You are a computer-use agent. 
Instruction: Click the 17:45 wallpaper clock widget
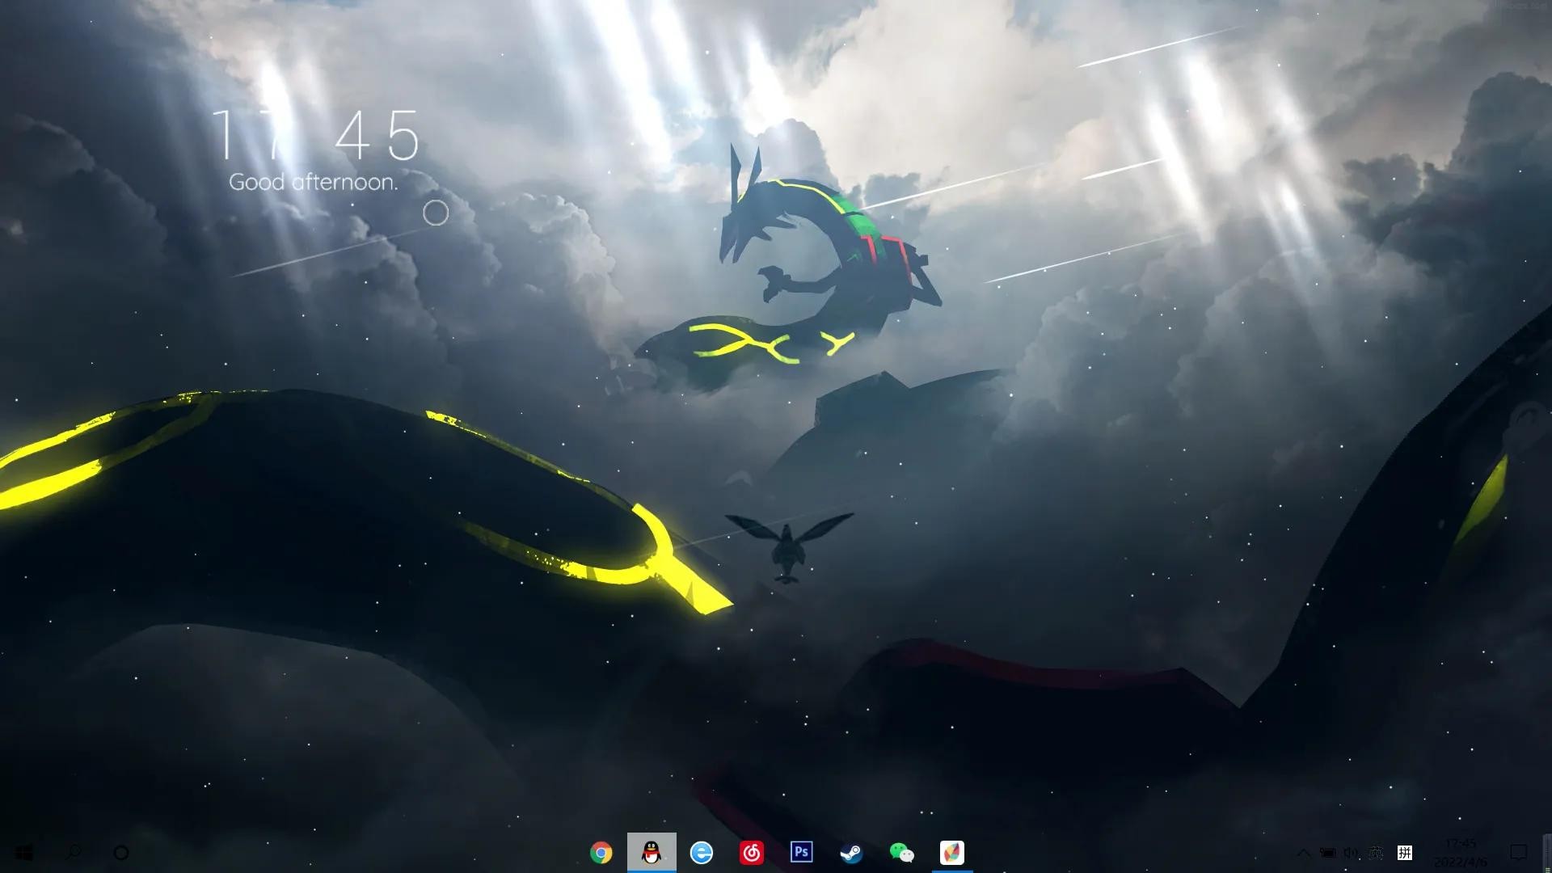click(x=315, y=136)
